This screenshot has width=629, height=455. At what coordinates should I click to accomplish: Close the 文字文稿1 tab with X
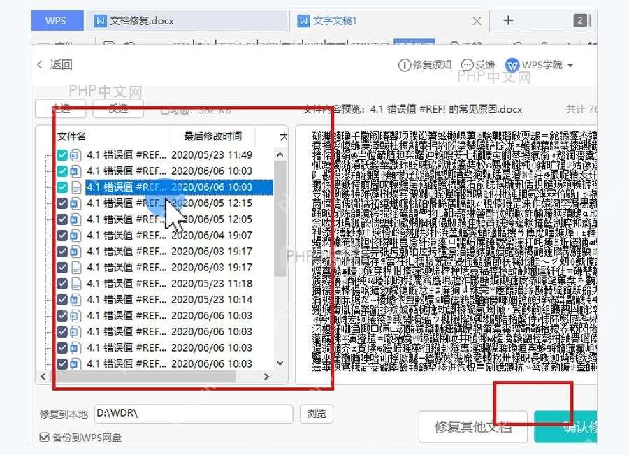pyautogui.click(x=477, y=21)
